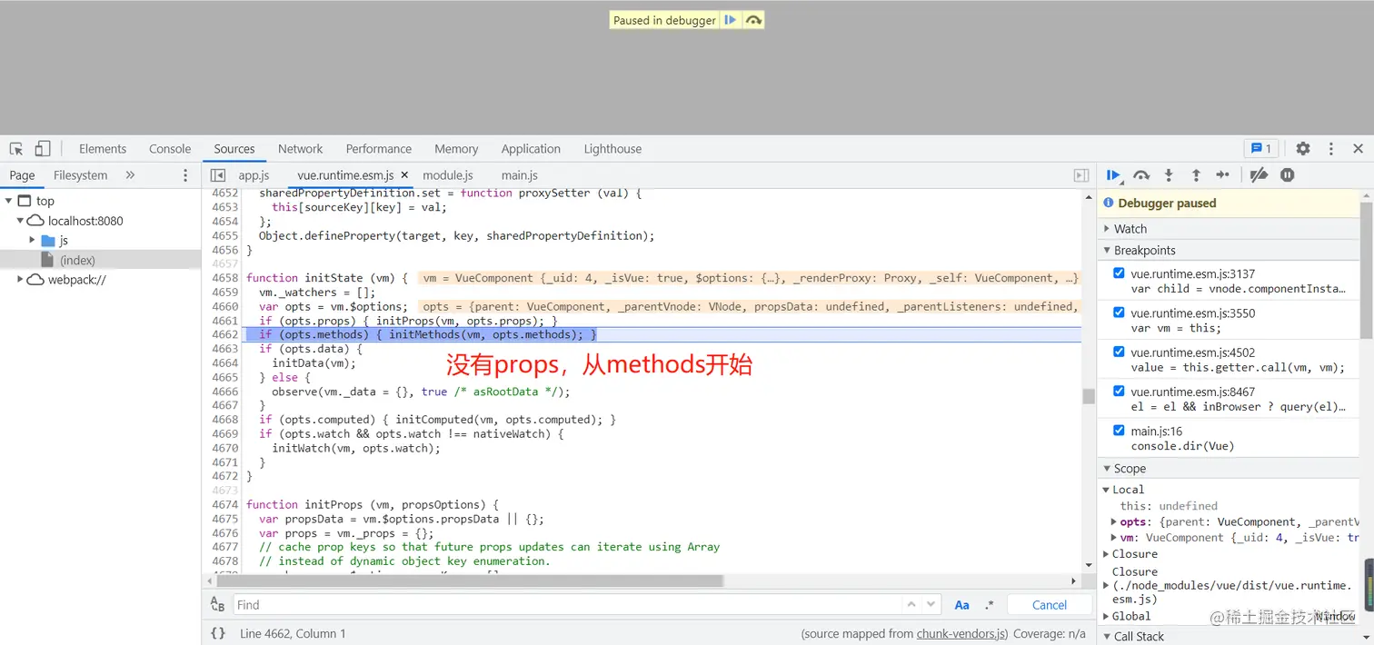Open DevTools settings gear

coord(1303,149)
